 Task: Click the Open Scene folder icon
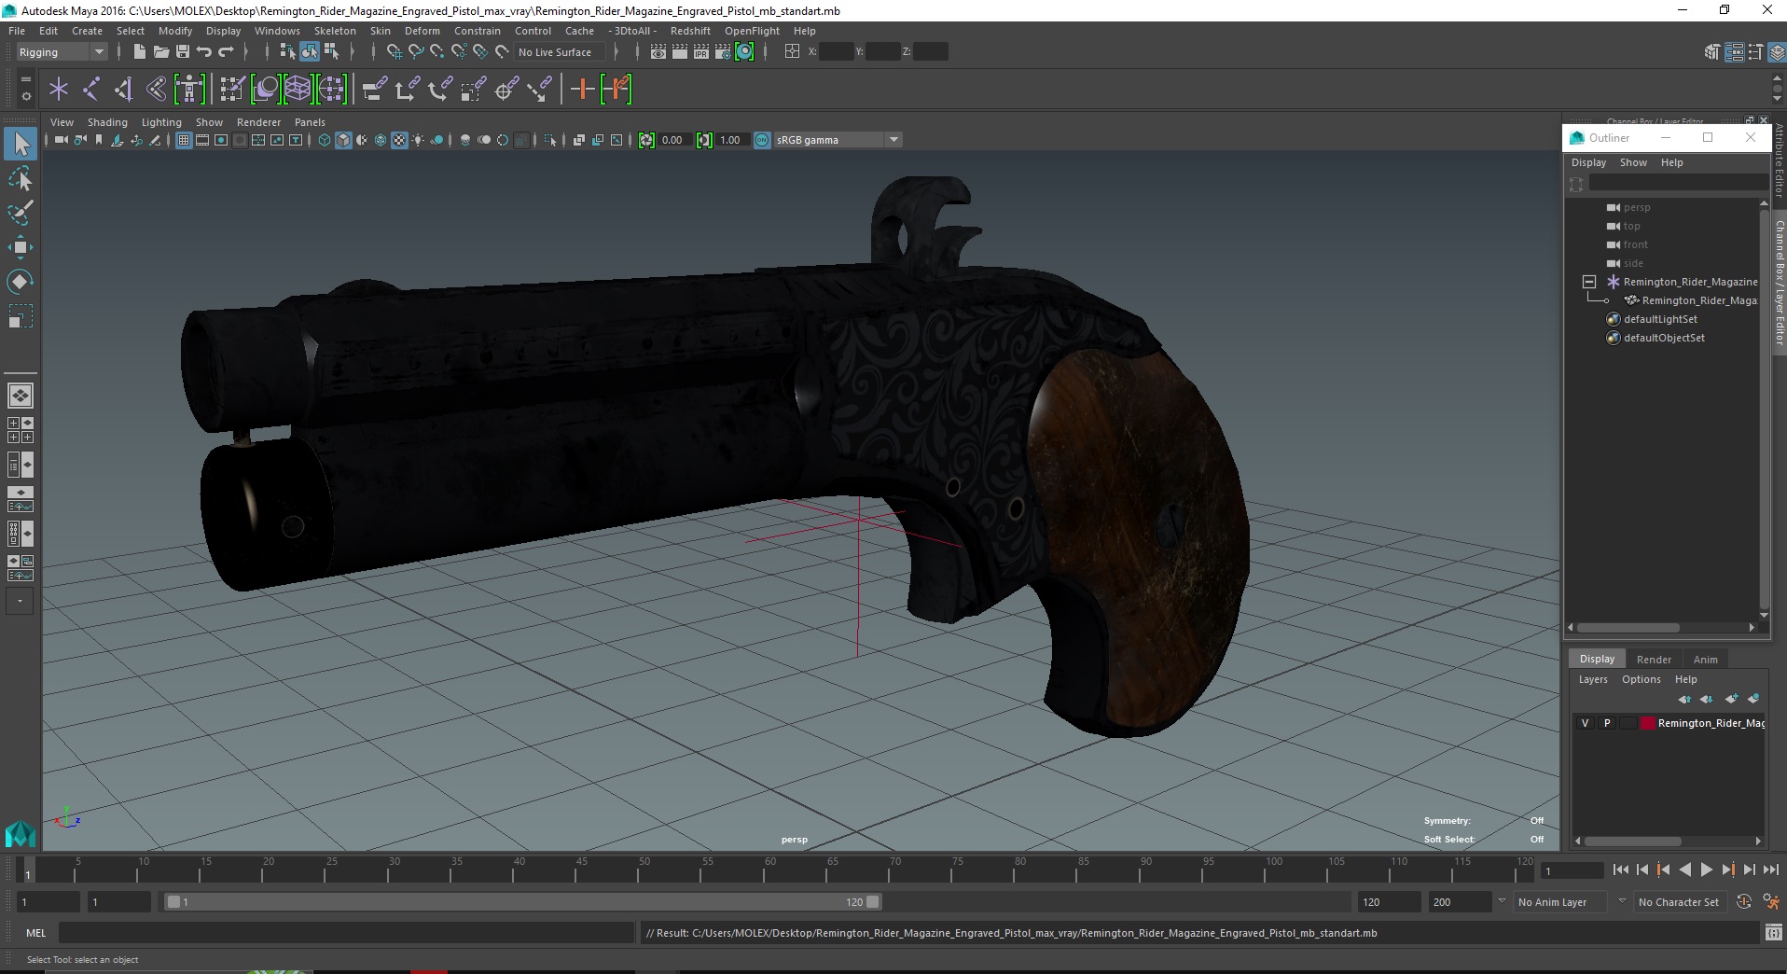160,52
